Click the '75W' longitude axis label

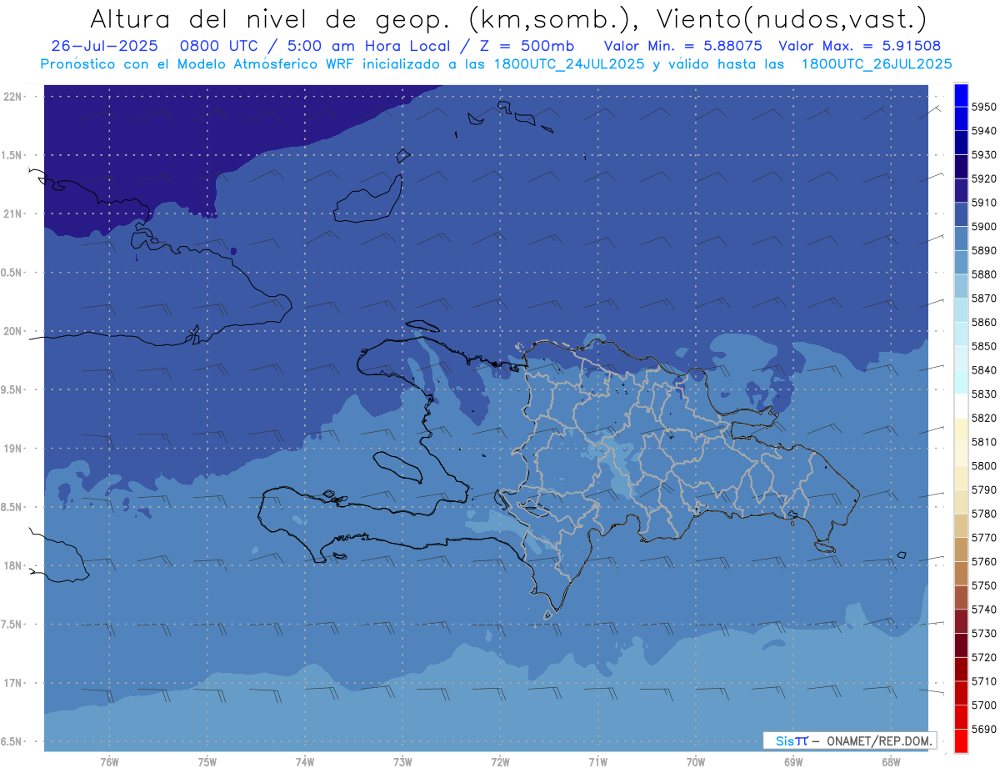(207, 762)
